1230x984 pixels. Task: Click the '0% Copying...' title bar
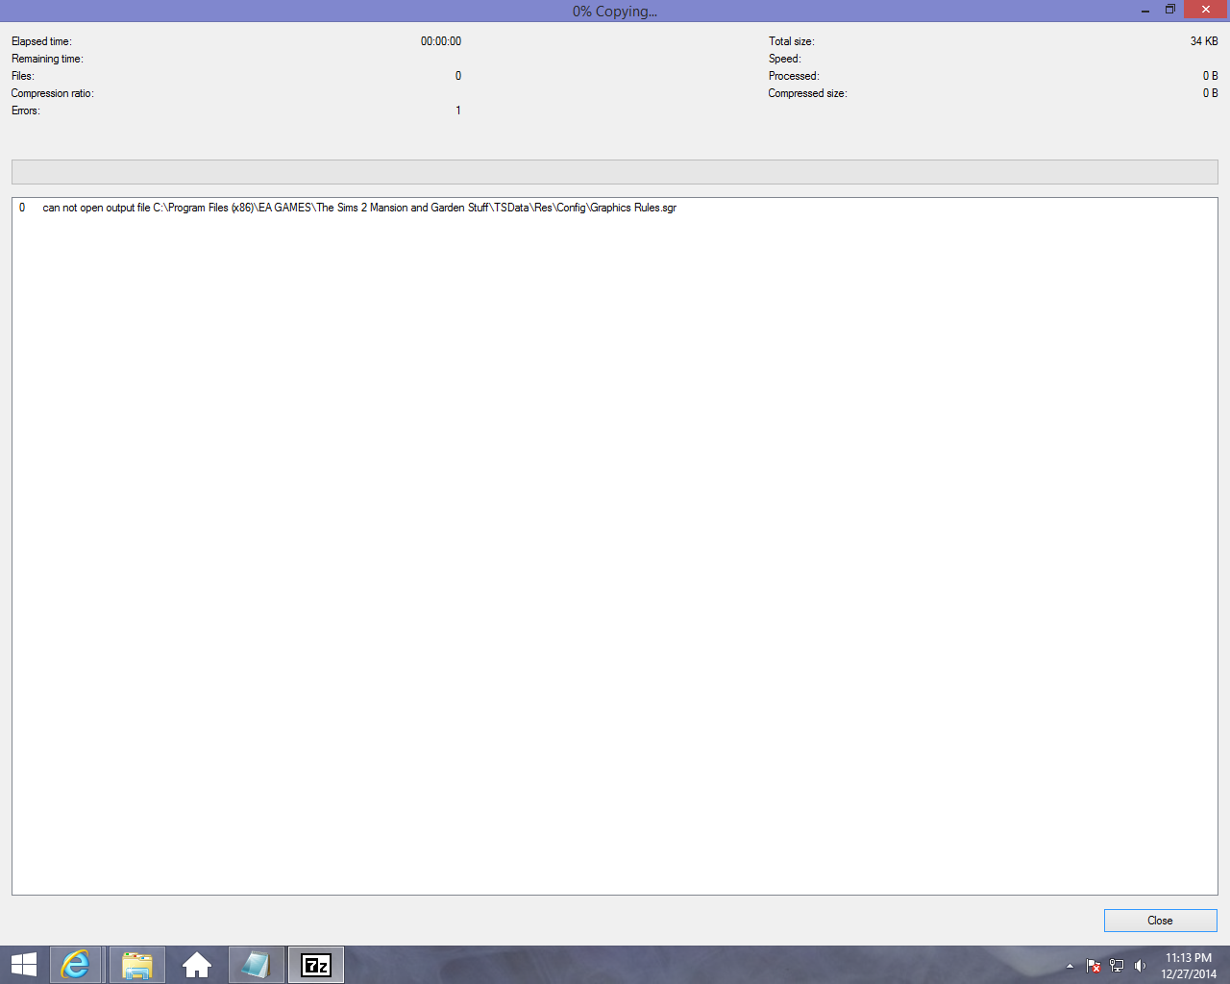pyautogui.click(x=615, y=12)
